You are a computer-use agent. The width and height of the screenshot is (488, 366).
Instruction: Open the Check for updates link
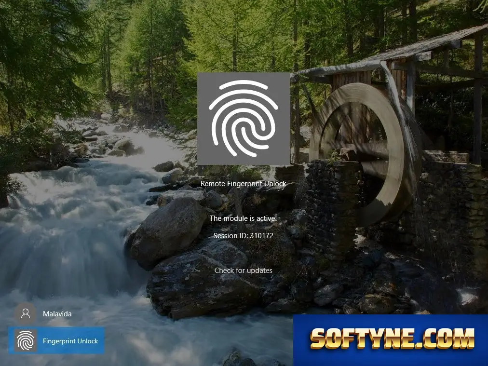pyautogui.click(x=244, y=271)
